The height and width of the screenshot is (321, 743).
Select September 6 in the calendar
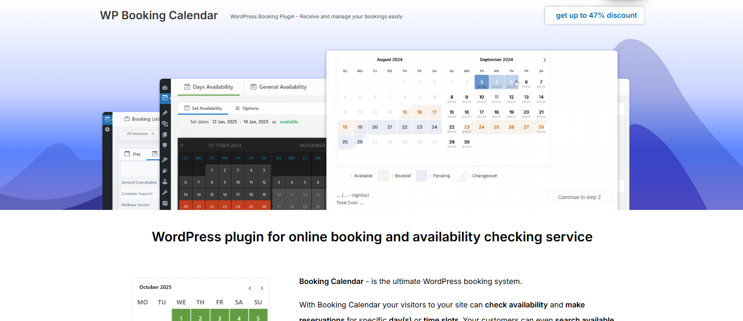[x=526, y=82]
